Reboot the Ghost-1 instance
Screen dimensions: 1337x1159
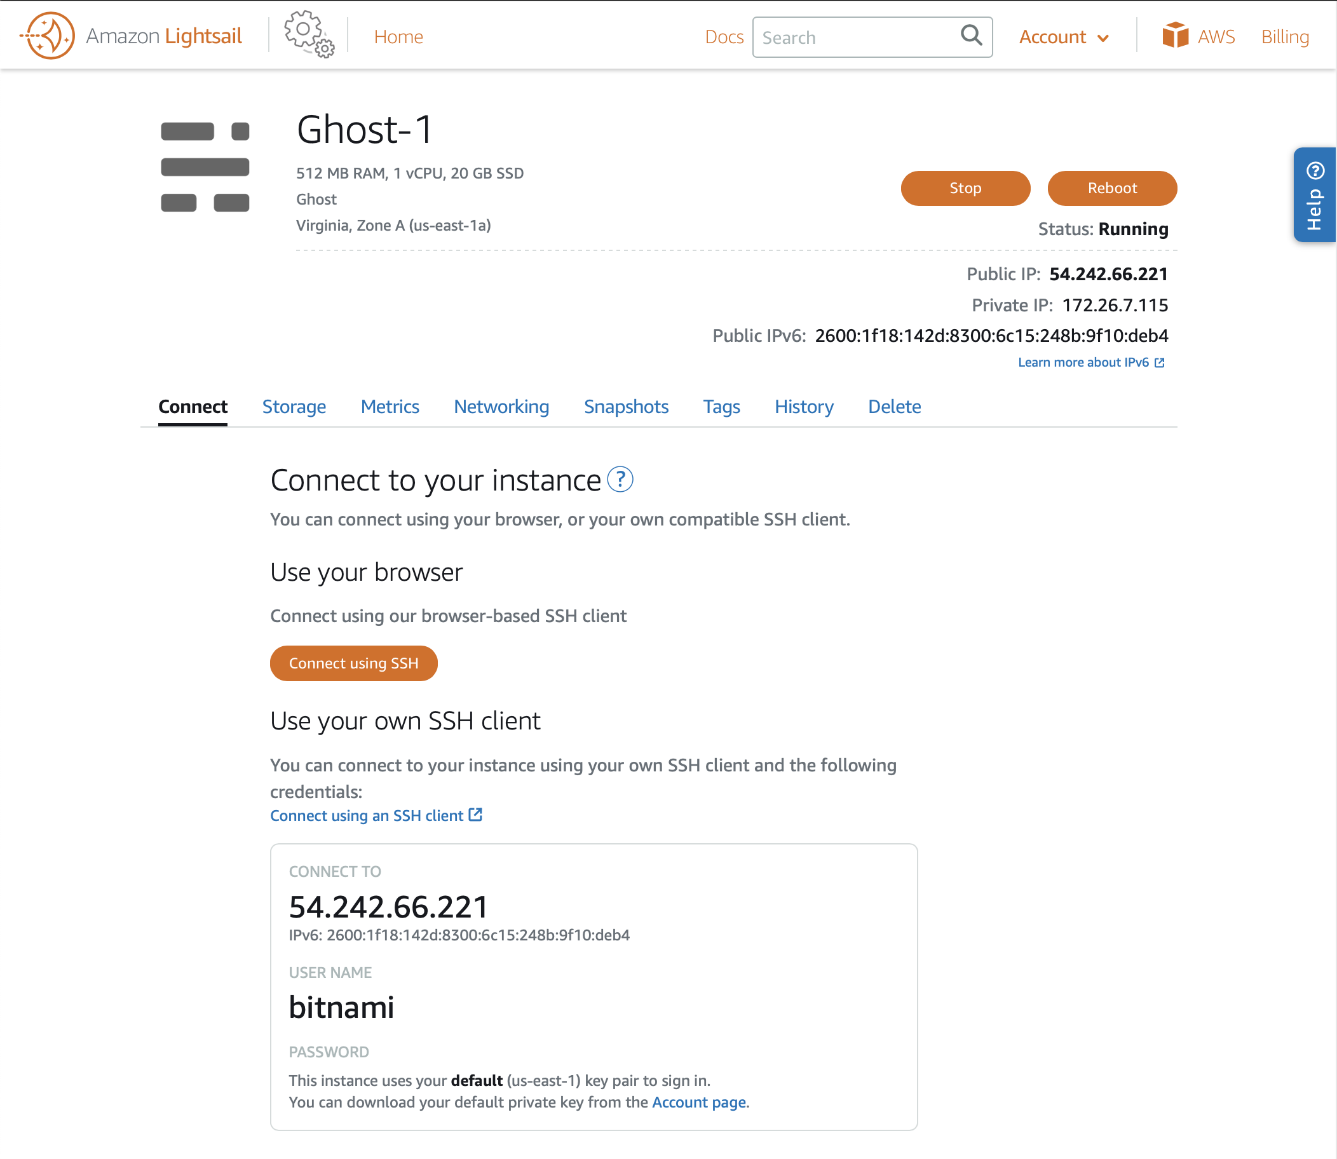pos(1112,188)
